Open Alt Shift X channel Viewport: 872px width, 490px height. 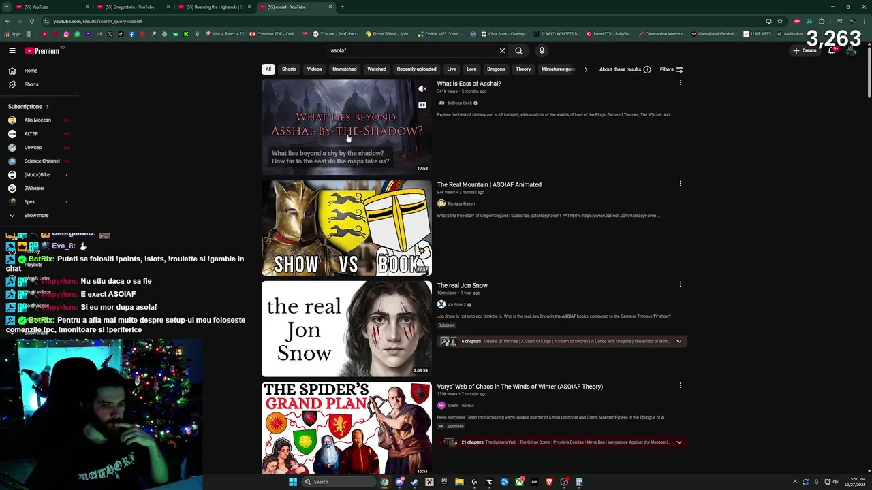tap(456, 305)
